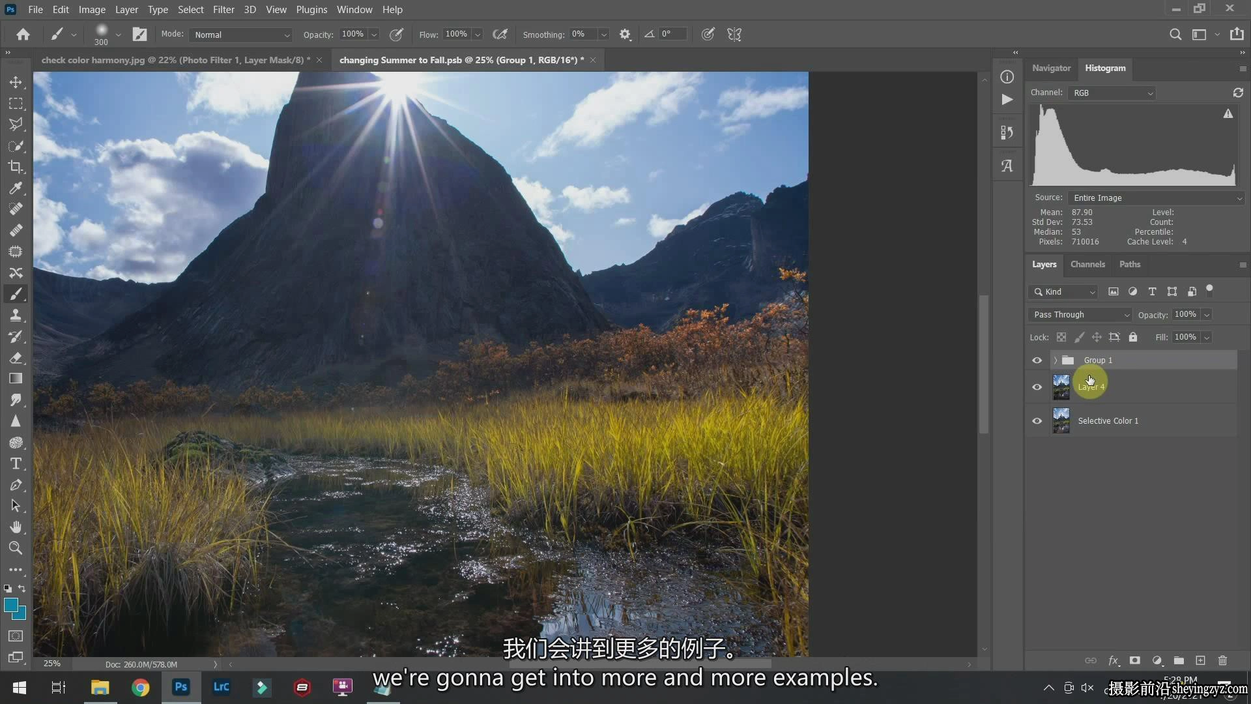
Task: Create a new layer group
Action: tap(1179, 660)
